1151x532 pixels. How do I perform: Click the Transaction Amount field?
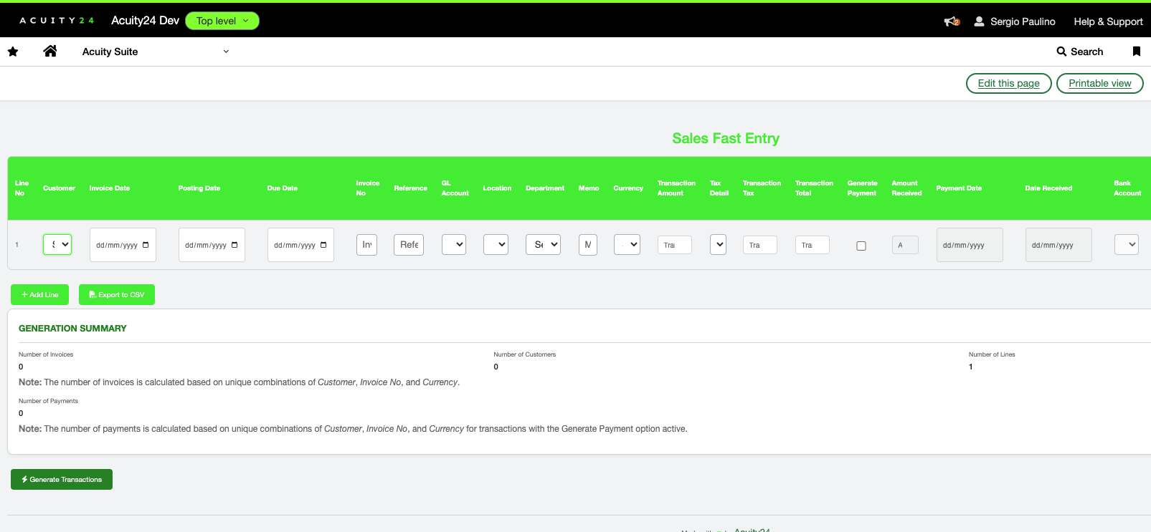[675, 245]
